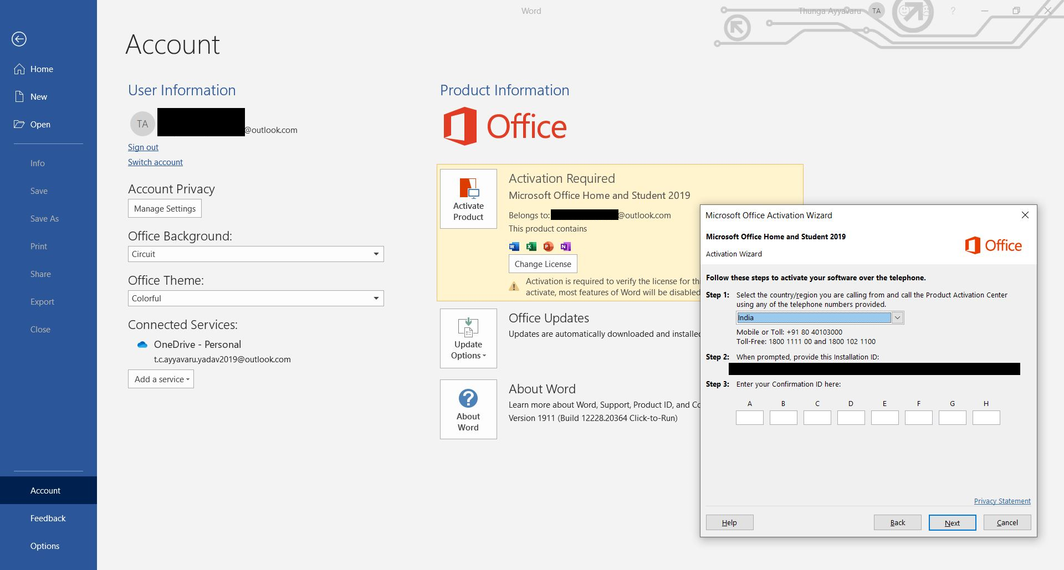The height and width of the screenshot is (570, 1064).
Task: Click the OneDrive account email text
Action: [x=222, y=360]
